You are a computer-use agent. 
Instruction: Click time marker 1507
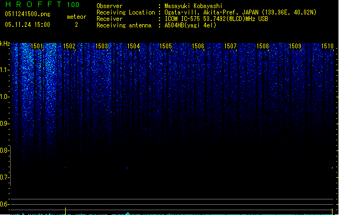(230, 46)
